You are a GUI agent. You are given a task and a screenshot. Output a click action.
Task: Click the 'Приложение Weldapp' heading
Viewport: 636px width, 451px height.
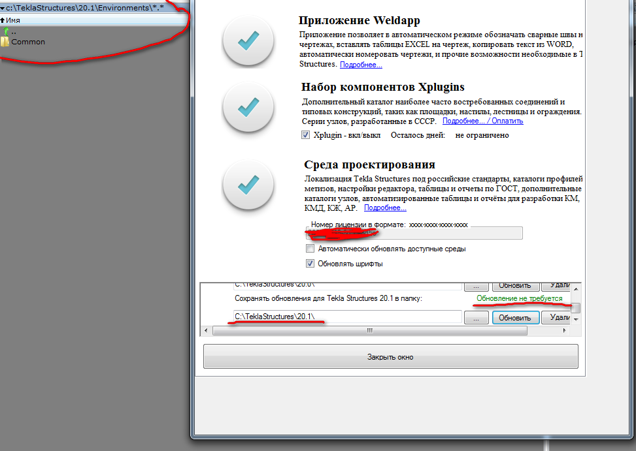click(x=360, y=20)
